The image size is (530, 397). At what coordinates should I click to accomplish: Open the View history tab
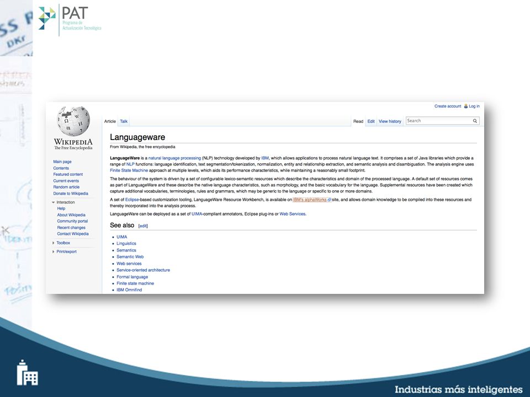390,121
